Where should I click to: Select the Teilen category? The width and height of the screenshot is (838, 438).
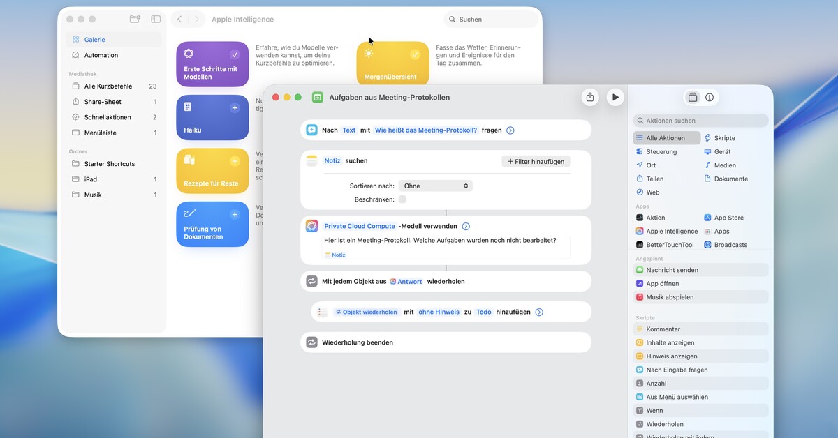pyautogui.click(x=667, y=179)
